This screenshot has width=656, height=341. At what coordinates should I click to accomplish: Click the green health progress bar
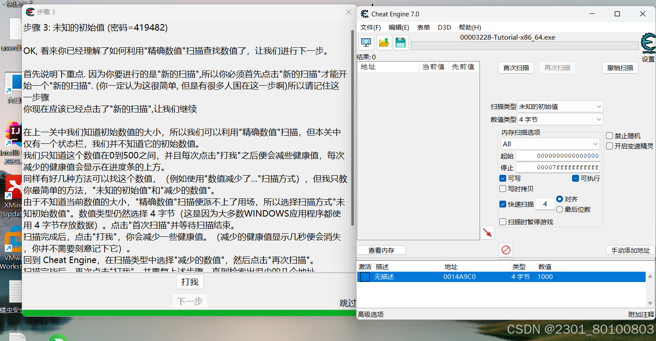click(189, 313)
